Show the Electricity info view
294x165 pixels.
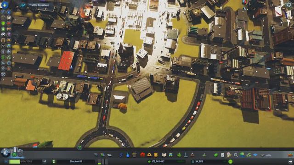[x=3, y=12]
